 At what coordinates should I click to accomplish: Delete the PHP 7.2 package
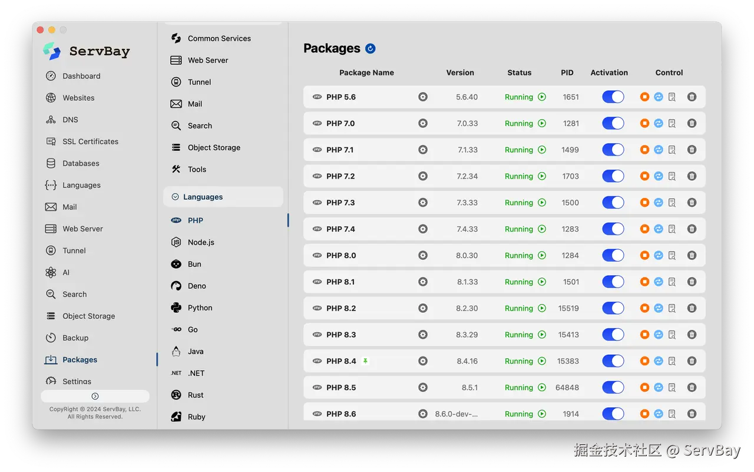[x=692, y=176]
